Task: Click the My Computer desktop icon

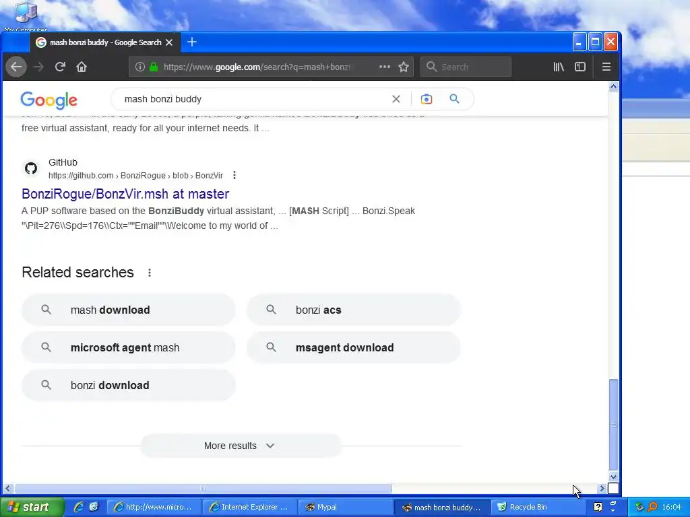Action: pyautogui.click(x=26, y=17)
